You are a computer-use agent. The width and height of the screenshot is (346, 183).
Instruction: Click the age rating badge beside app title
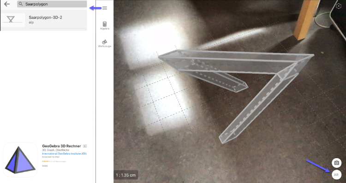coord(85,146)
